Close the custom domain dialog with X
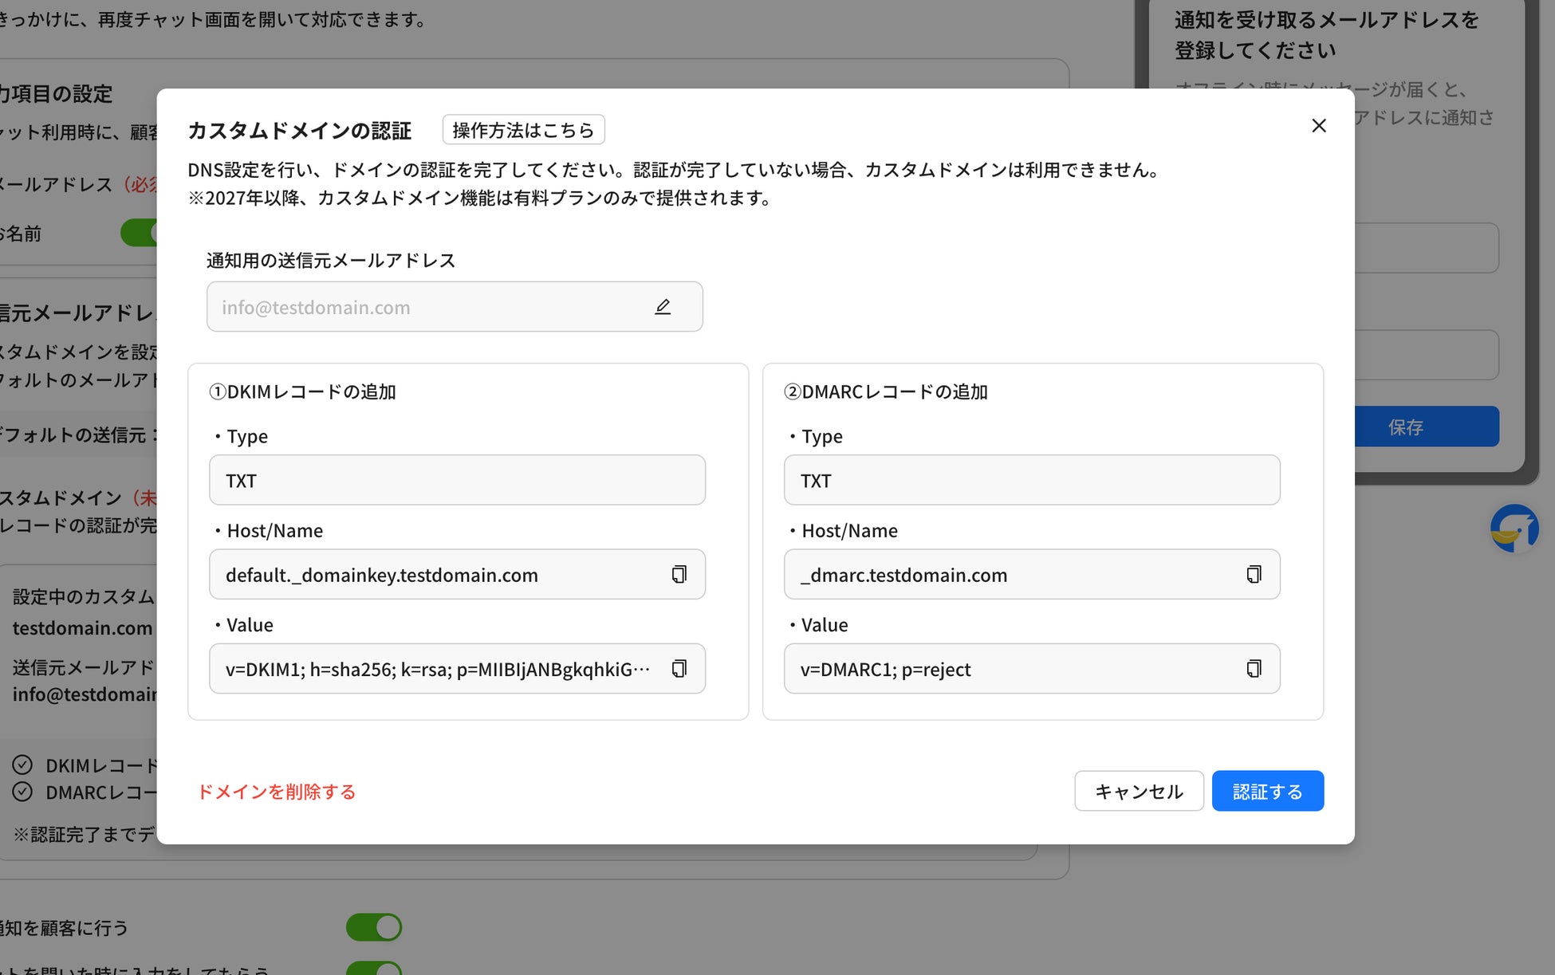This screenshot has height=975, width=1555. click(1319, 126)
